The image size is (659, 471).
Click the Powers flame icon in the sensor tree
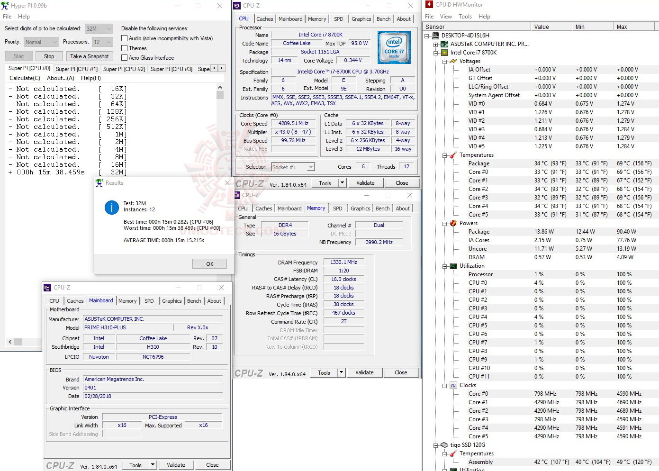pyautogui.click(x=453, y=223)
